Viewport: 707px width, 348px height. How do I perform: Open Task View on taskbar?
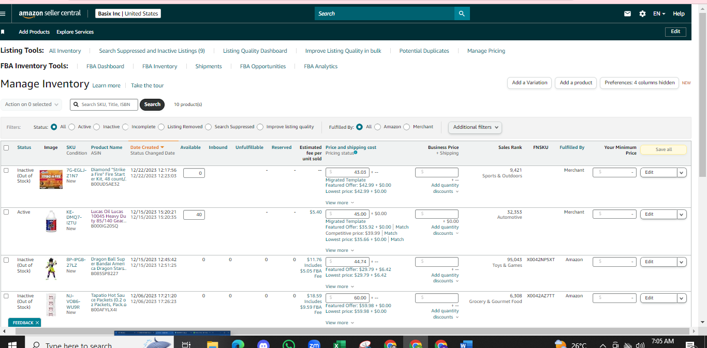coord(186,344)
